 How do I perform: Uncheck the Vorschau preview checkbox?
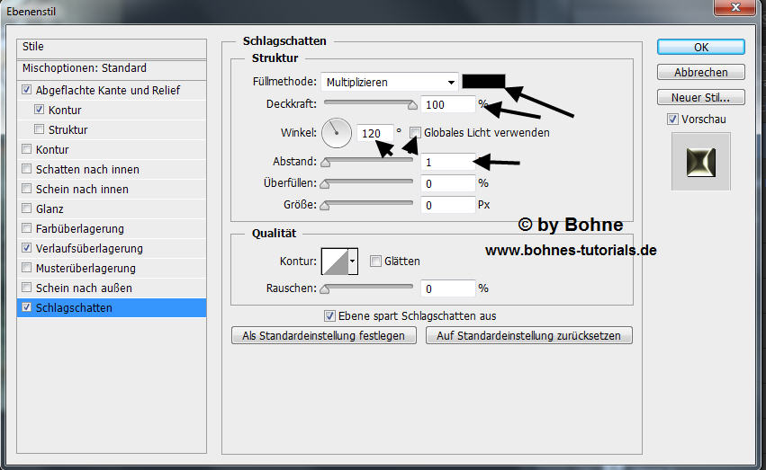click(672, 120)
